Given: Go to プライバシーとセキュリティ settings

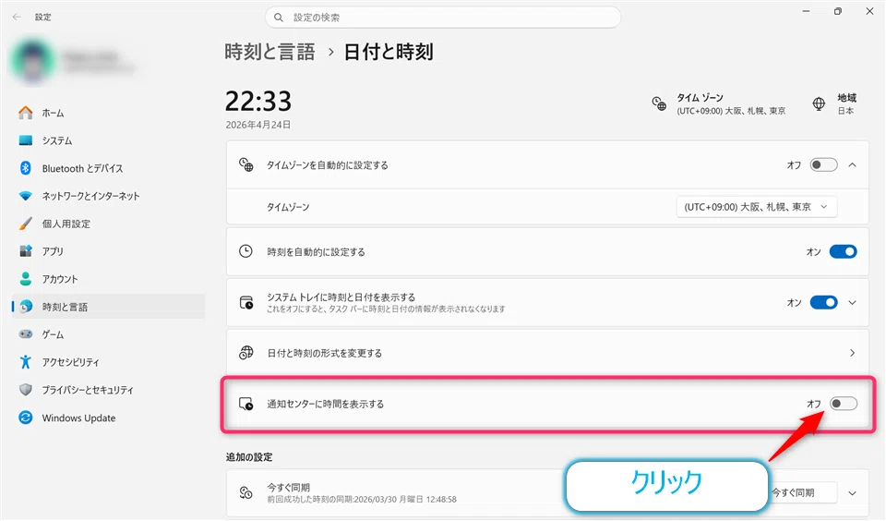Looking at the screenshot, I should 88,390.
